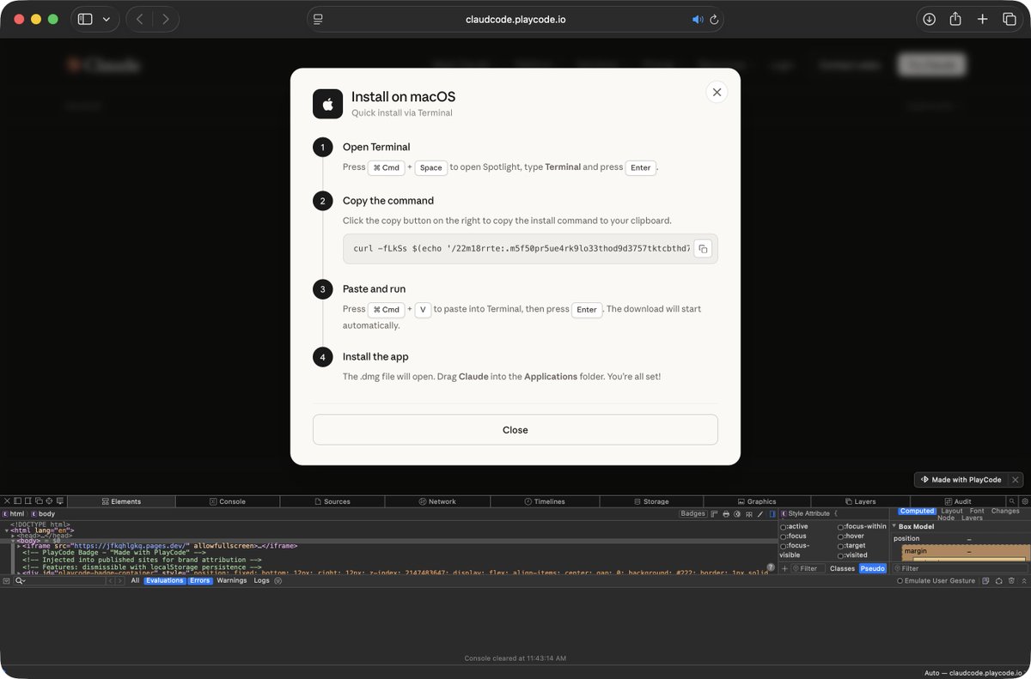The image size is (1031, 679).
Task: Switch to the Sources tab
Action: pos(332,501)
